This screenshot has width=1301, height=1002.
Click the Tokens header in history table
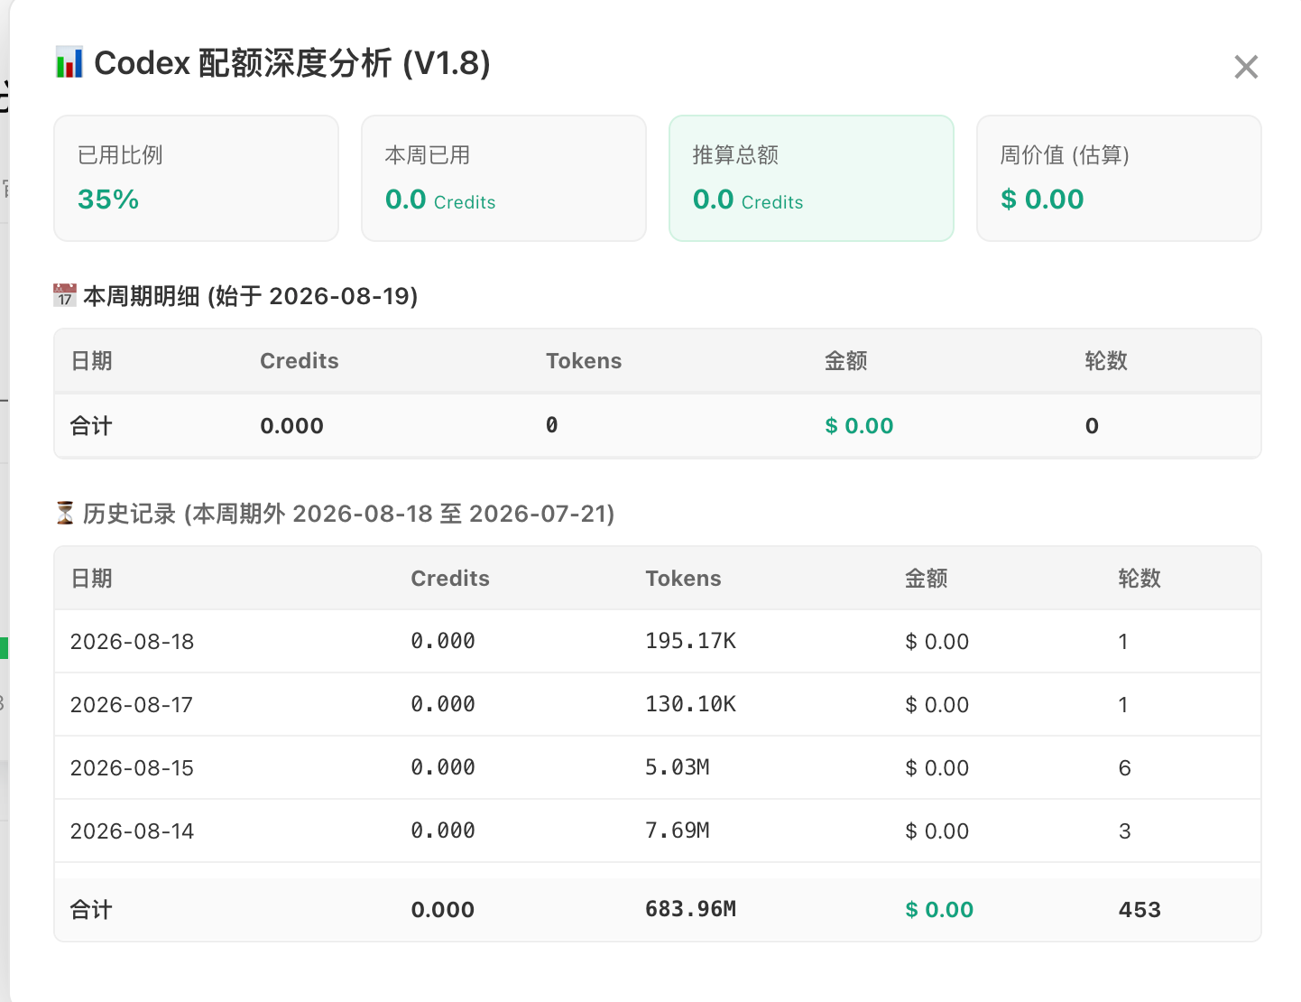click(x=683, y=579)
